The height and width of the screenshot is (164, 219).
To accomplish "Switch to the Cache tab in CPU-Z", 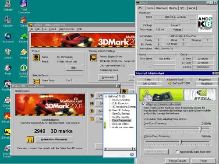I will click(150, 8).
